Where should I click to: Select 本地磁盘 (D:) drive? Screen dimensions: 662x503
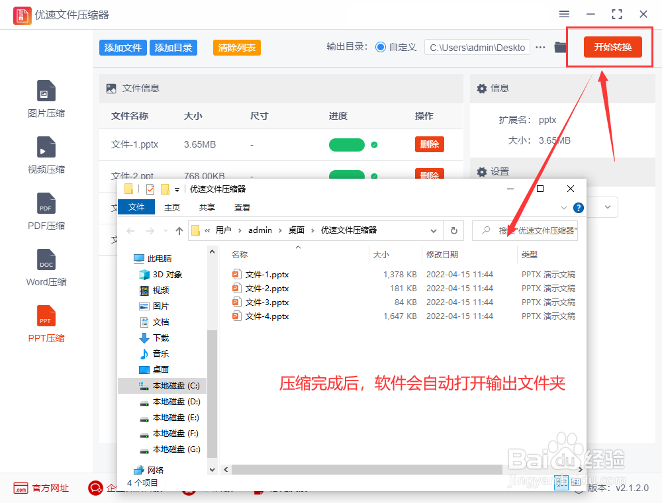(x=169, y=402)
